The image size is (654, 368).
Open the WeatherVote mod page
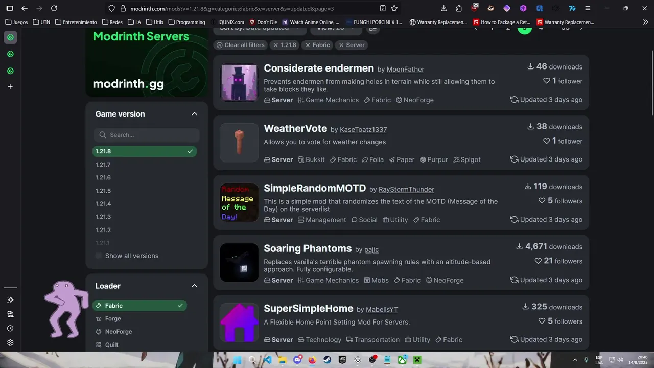[x=295, y=128]
